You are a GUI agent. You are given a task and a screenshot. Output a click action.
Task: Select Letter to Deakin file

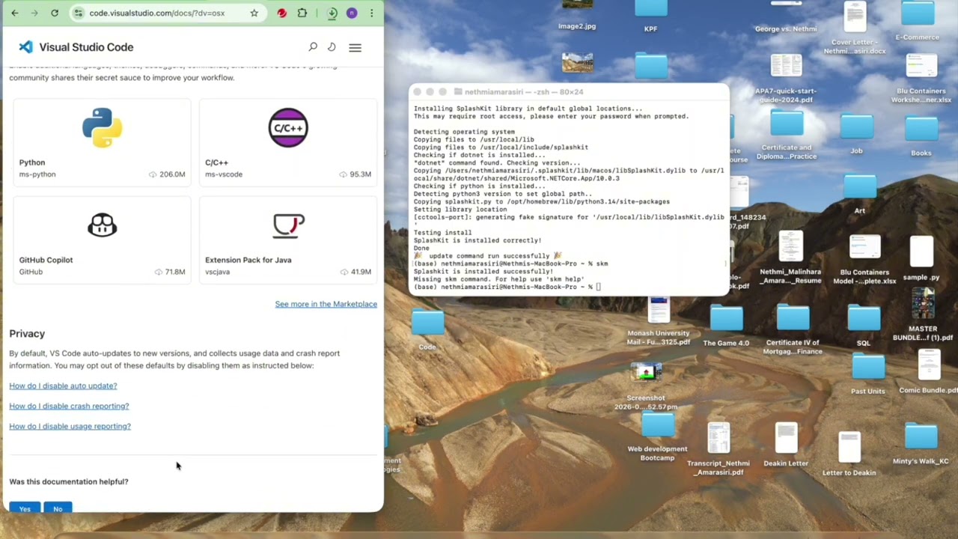[x=849, y=454]
